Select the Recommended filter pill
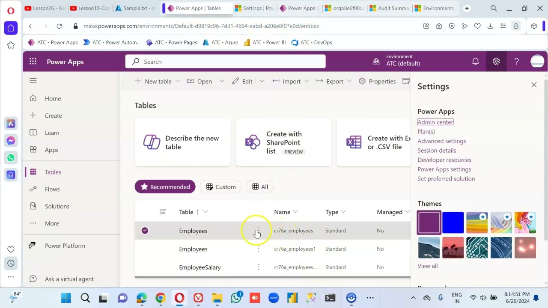548x308 pixels. click(165, 187)
